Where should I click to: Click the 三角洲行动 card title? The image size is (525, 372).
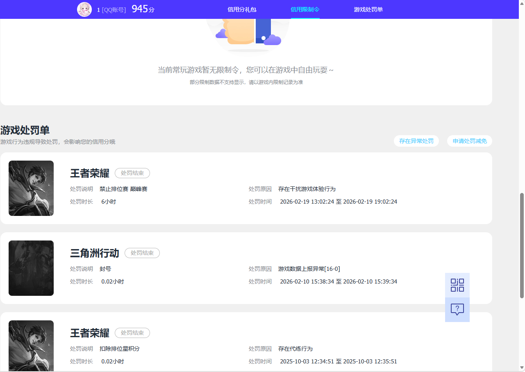pyautogui.click(x=95, y=253)
